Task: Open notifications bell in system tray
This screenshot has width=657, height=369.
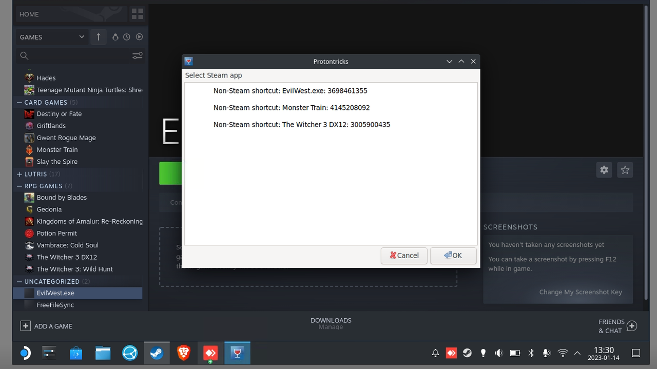Action: coord(435,353)
